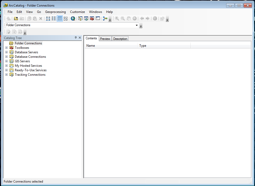Expand Ready-To-Use Services node

coord(7,70)
